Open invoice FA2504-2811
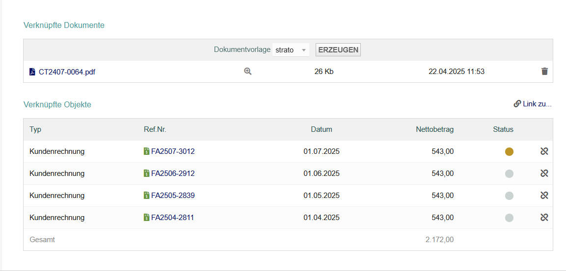The height and width of the screenshot is (271, 566). click(x=172, y=218)
